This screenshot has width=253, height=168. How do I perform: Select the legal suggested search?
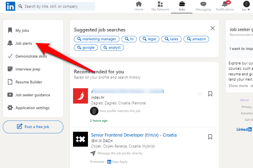coord(149,39)
